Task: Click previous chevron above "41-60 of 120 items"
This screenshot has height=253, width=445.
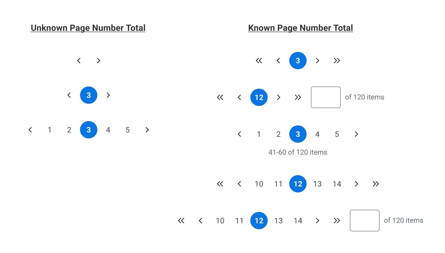Action: 240,134
